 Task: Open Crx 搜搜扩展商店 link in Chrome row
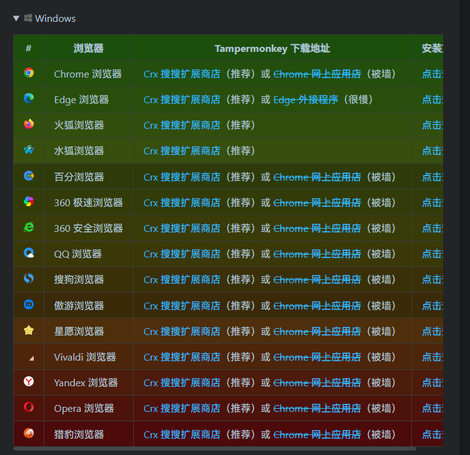pyautogui.click(x=182, y=74)
